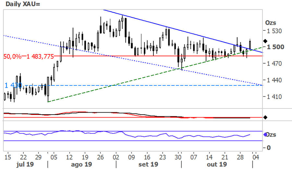The width and height of the screenshot is (292, 169).
Task: Click the 'ago 19' month label
Action: 81,164
